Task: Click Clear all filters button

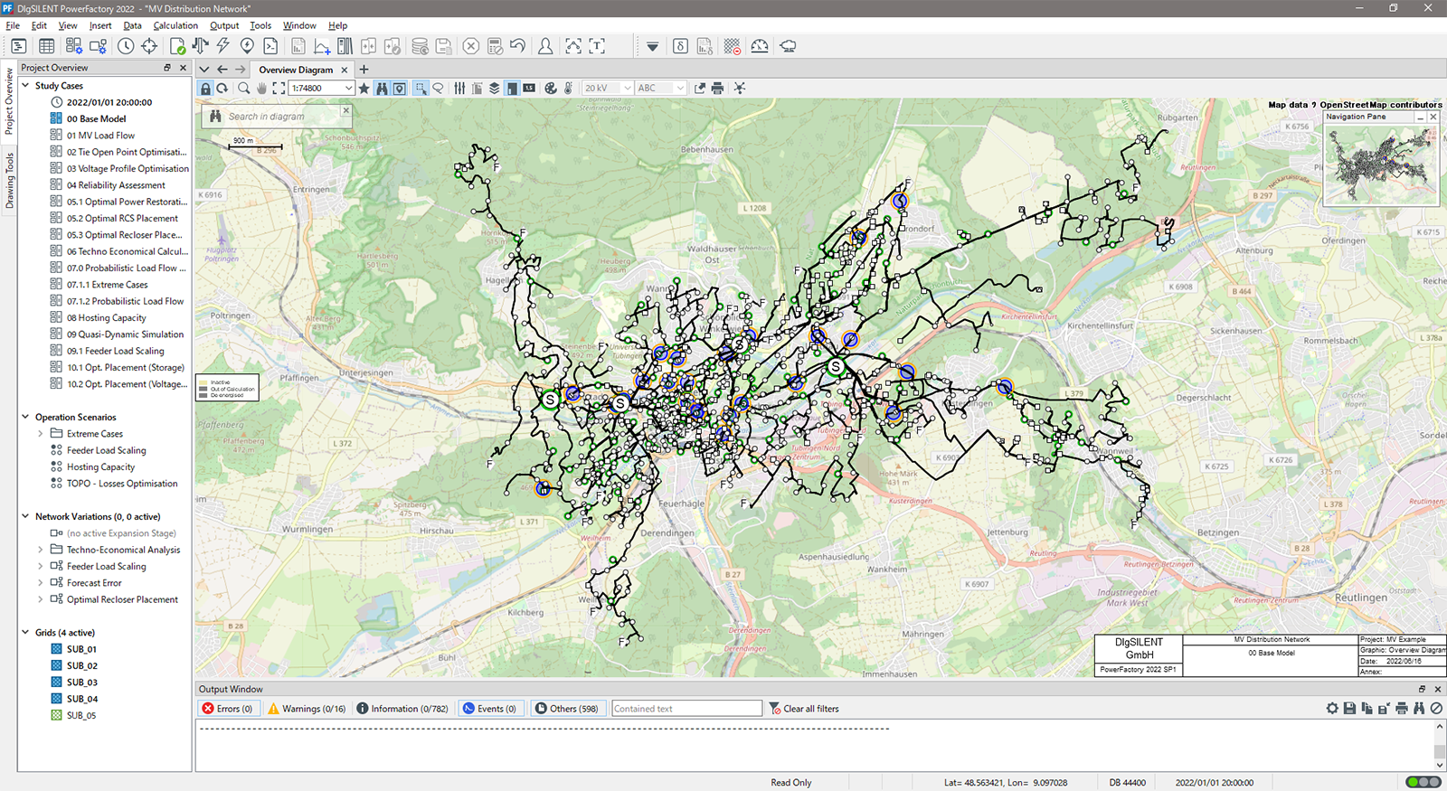Action: click(804, 709)
